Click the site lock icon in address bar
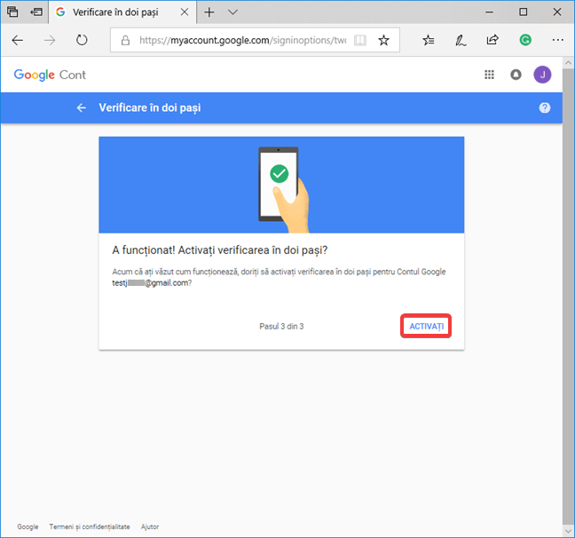Viewport: 575px width, 538px height. (125, 40)
